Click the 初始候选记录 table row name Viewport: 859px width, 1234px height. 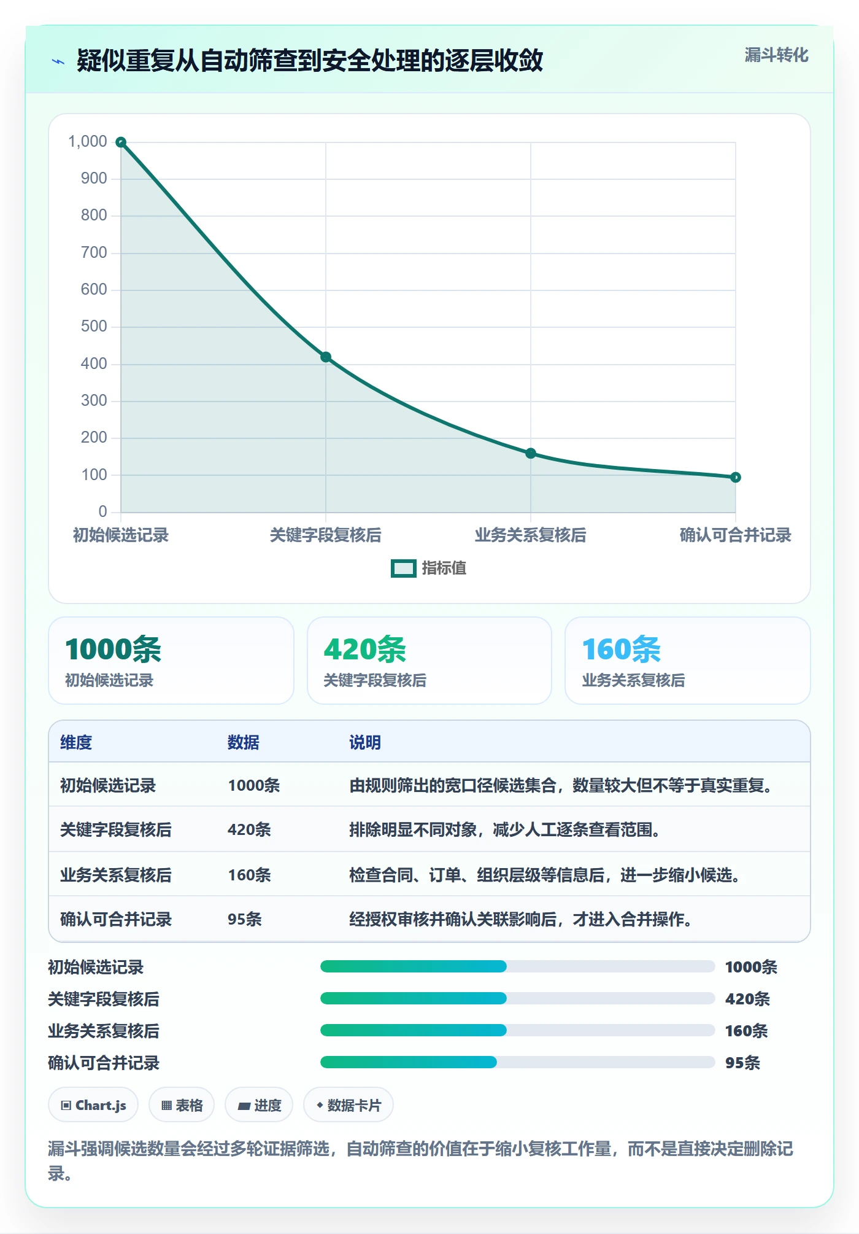(x=108, y=786)
